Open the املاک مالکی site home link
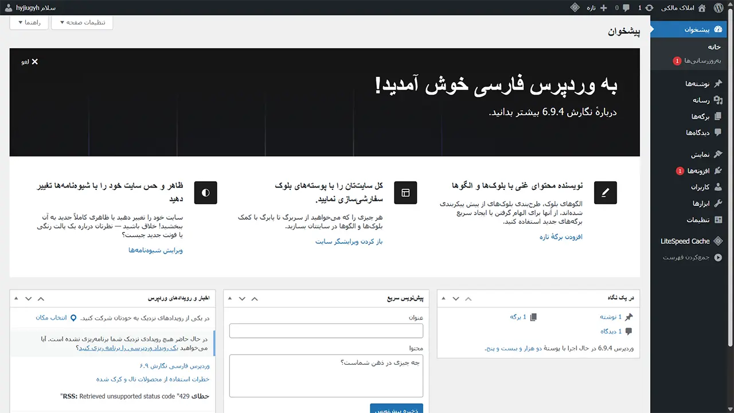This screenshot has height=413, width=734. click(x=685, y=7)
